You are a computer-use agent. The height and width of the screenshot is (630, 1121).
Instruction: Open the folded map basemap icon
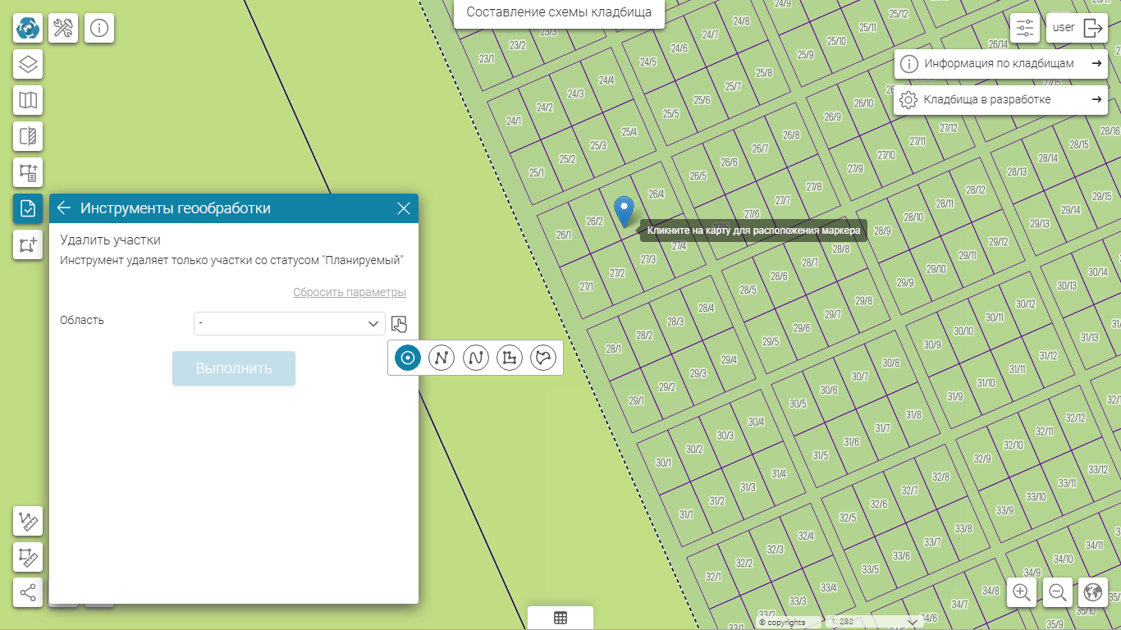[28, 100]
